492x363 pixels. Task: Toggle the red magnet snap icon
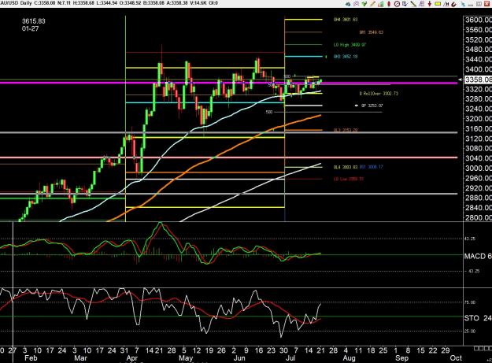pos(454,4)
